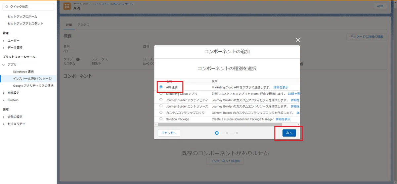Click the コンポーネントの追加 button at bottom
397x184 pixels.
pos(225,161)
